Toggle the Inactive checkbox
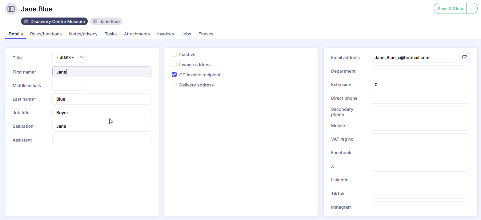 click(174, 54)
